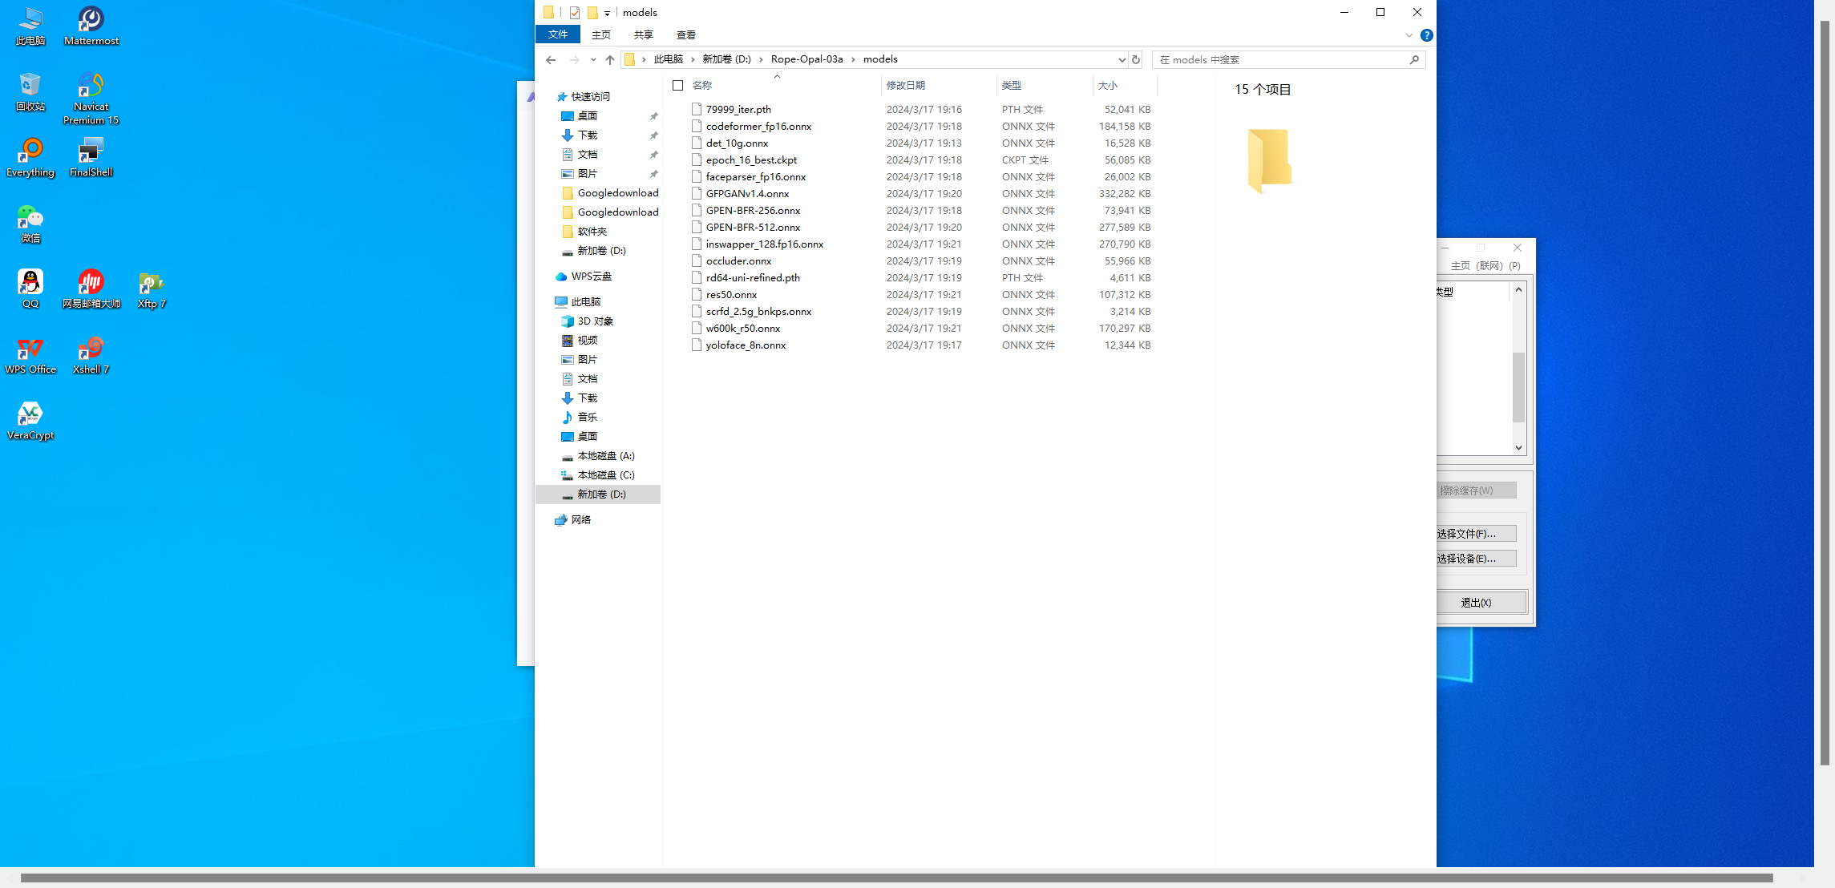The width and height of the screenshot is (1835, 888).
Task: Go up one folder level
Action: point(610,60)
